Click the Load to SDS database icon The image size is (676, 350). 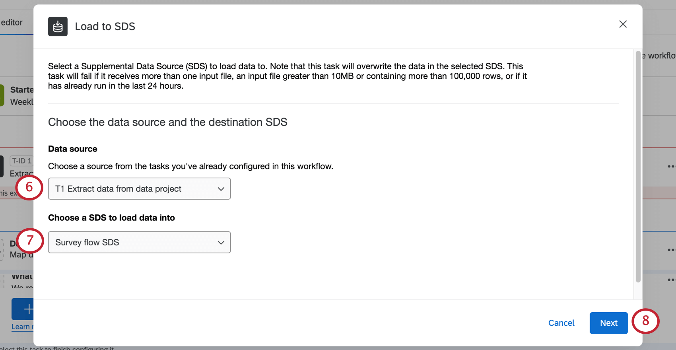(x=58, y=27)
